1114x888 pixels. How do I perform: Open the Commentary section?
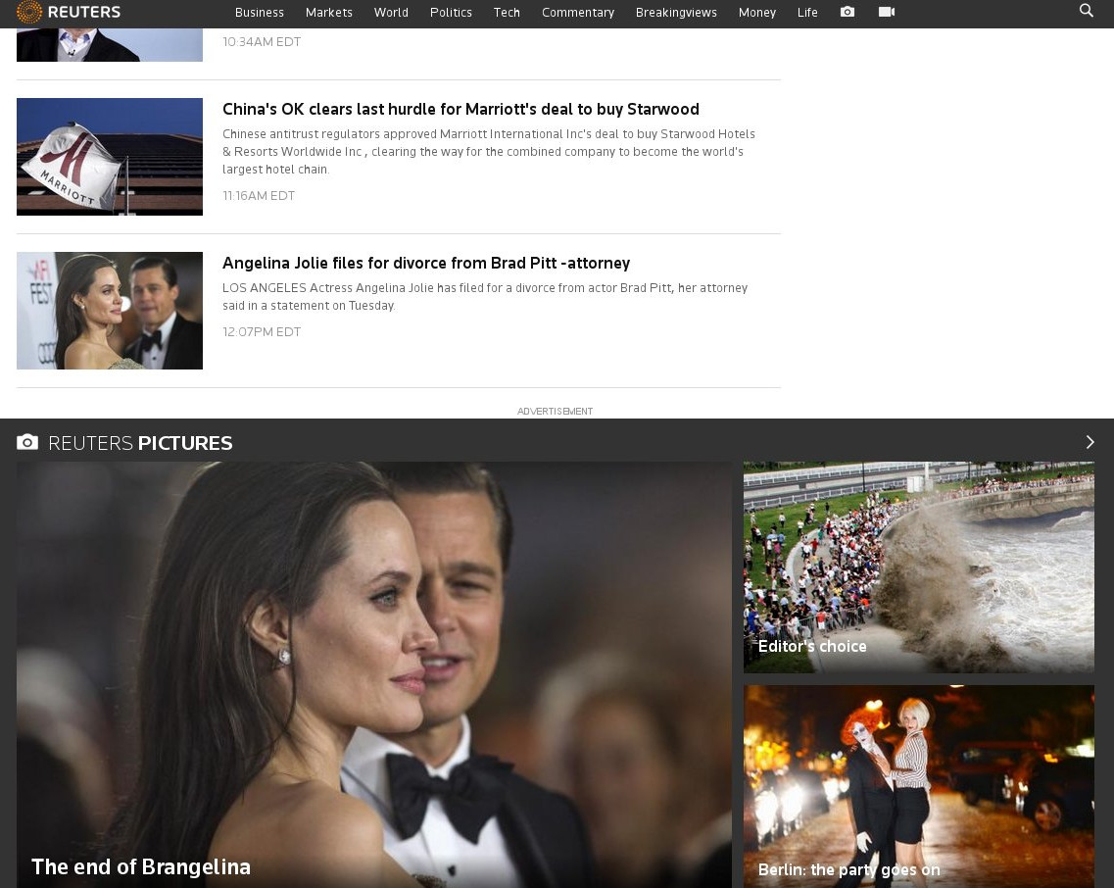tap(578, 13)
